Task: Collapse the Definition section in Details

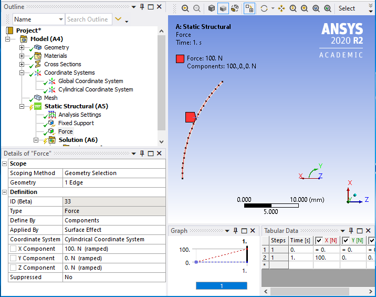Action: coord(4,192)
